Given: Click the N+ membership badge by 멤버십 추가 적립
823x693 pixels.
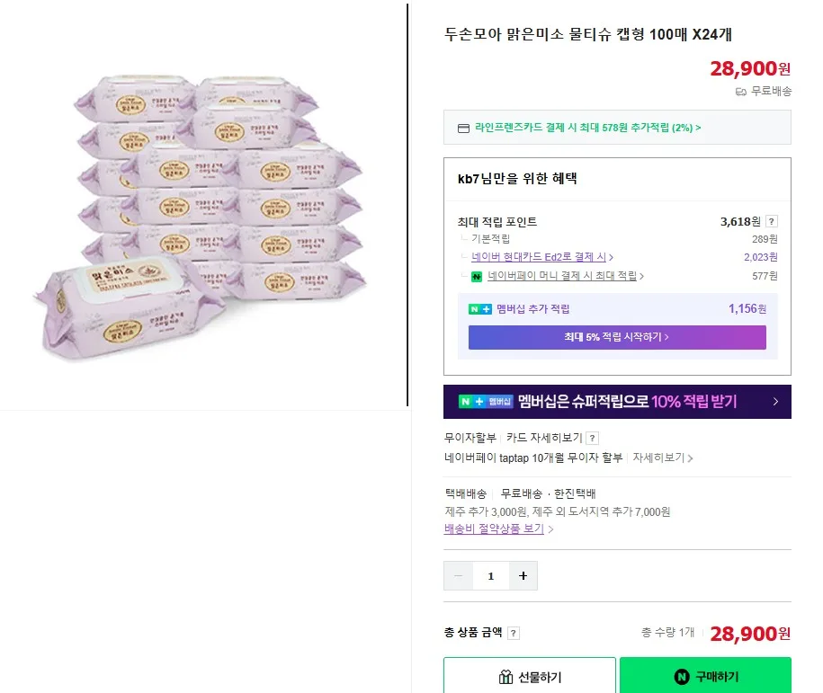Looking at the screenshot, I should (479, 309).
